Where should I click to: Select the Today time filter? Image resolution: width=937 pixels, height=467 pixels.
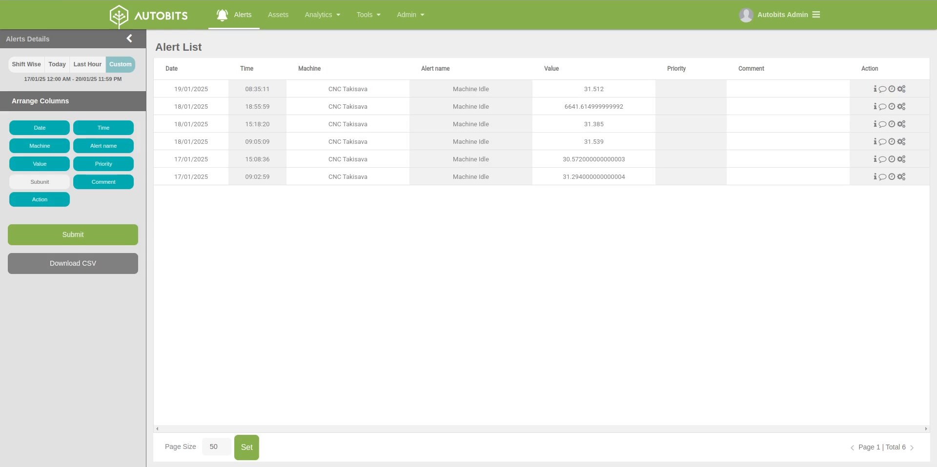click(x=57, y=64)
